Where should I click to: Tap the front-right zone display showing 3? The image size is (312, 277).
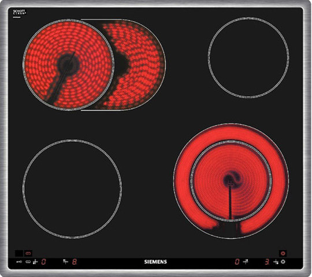[x=268, y=261]
